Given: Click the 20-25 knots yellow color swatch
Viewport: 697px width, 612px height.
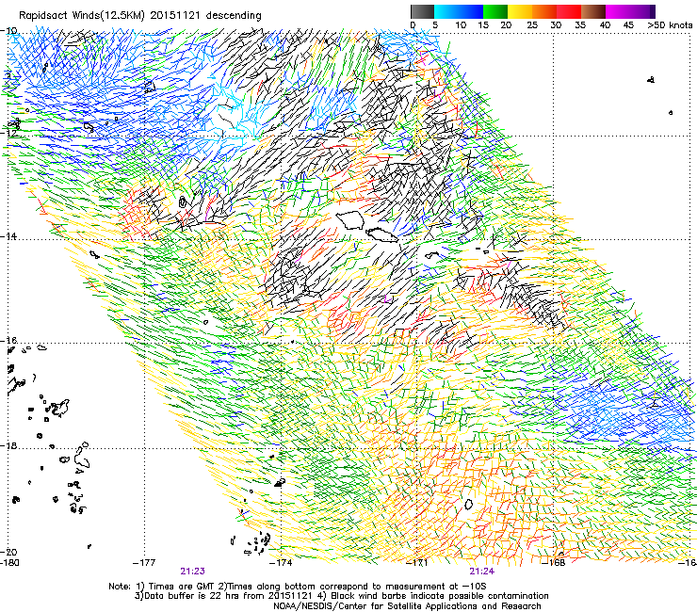Looking at the screenshot, I should [520, 11].
